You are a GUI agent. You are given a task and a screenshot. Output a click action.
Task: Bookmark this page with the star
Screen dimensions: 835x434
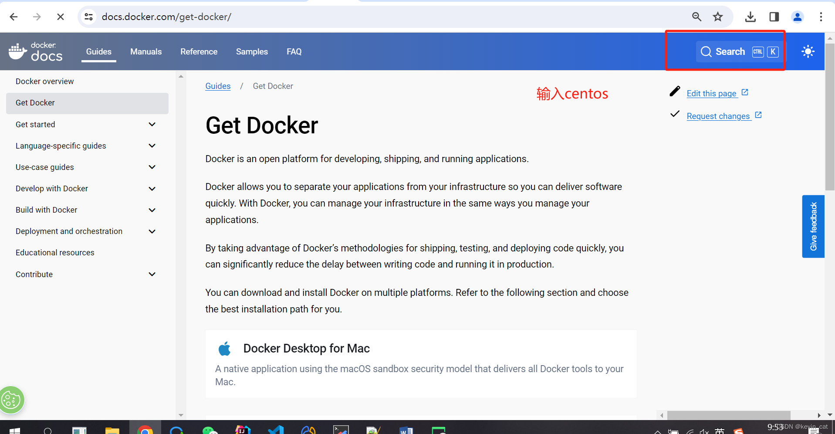pyautogui.click(x=718, y=17)
